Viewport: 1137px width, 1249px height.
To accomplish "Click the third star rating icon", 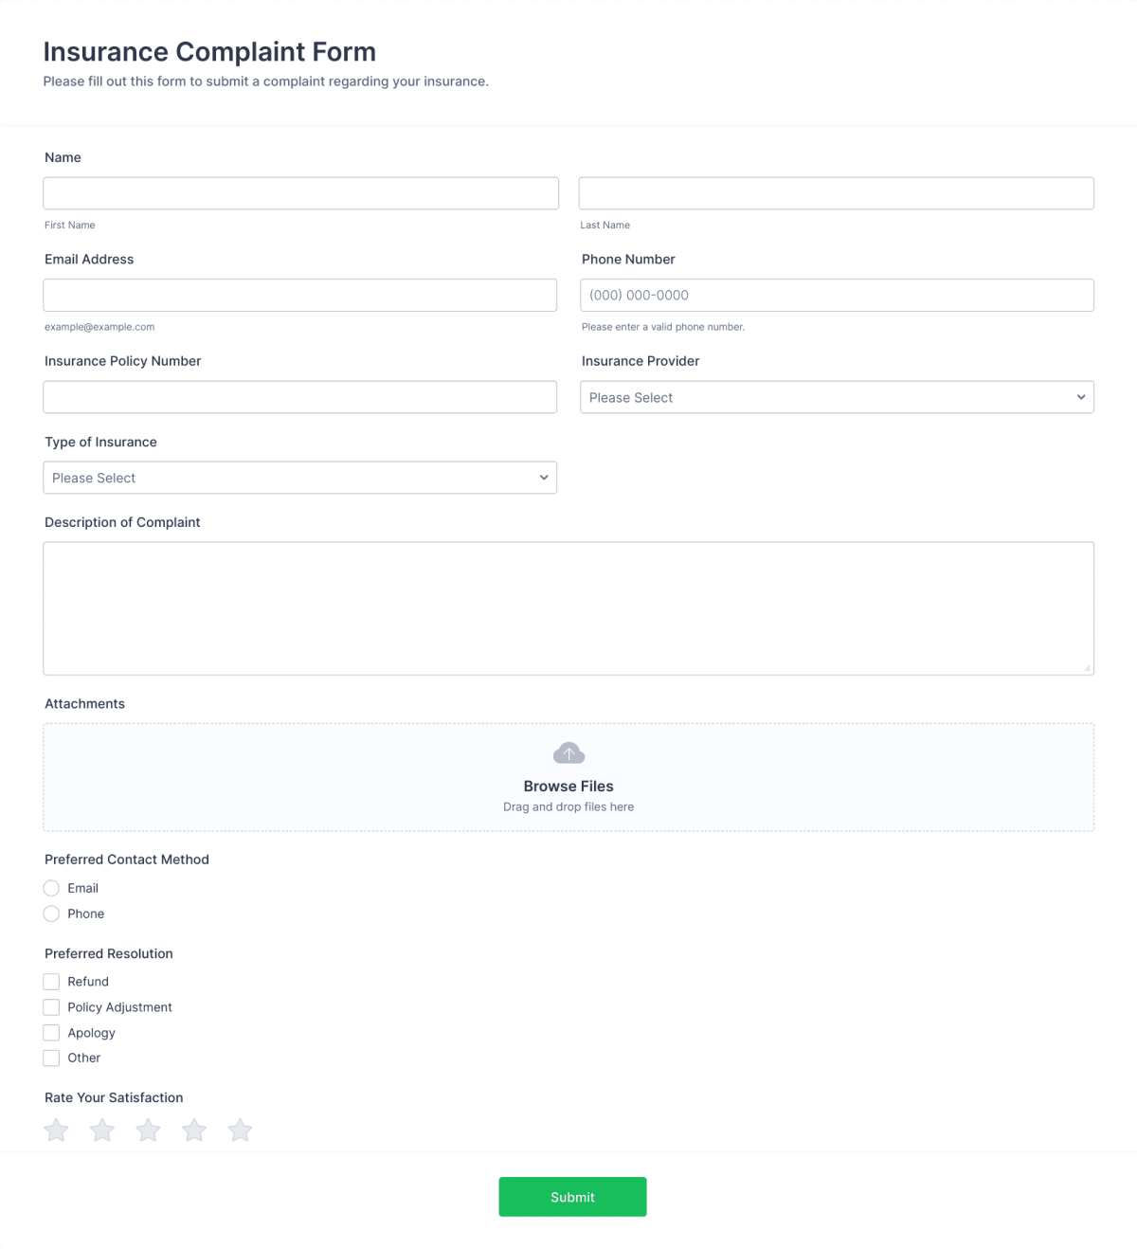I will [148, 1130].
